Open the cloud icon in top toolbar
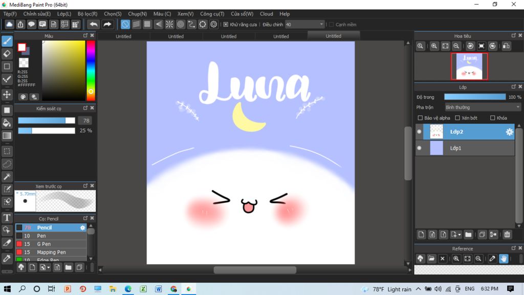The width and height of the screenshot is (524, 295). [9, 25]
